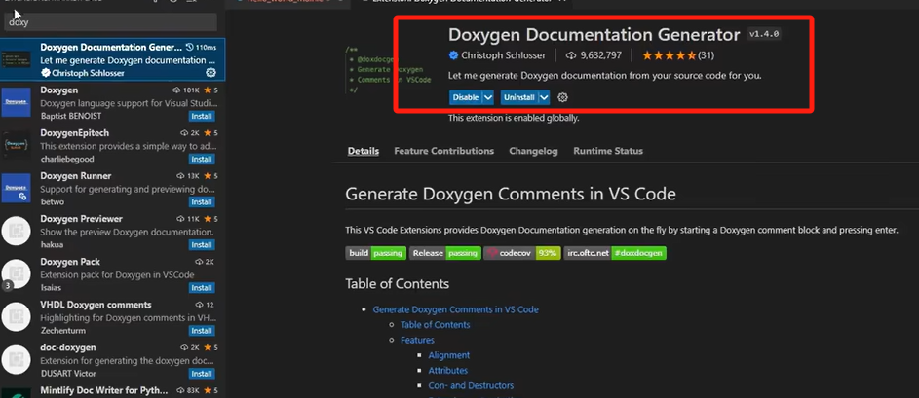Screen dimensions: 919x398
Task: Install the Doxygen Runner extension
Action: pyautogui.click(x=202, y=202)
